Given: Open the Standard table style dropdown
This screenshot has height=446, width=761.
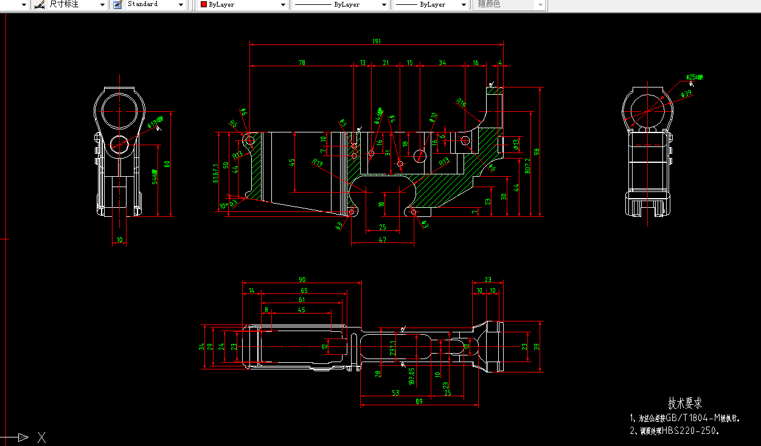Looking at the screenshot, I should pos(181,5).
